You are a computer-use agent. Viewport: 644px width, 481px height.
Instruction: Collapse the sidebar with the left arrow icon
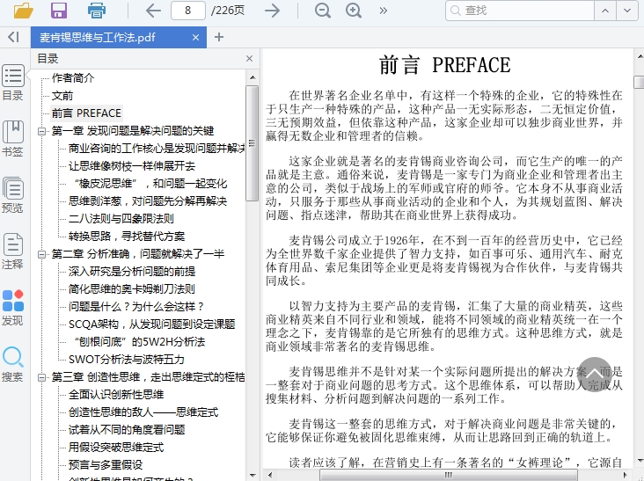point(13,37)
